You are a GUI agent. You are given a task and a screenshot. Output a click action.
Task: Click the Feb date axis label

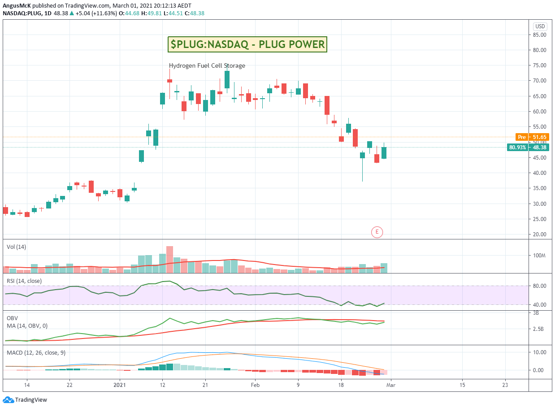[x=255, y=385]
